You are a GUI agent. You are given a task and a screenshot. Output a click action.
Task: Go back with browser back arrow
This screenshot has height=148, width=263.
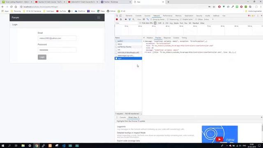coord(2,7)
